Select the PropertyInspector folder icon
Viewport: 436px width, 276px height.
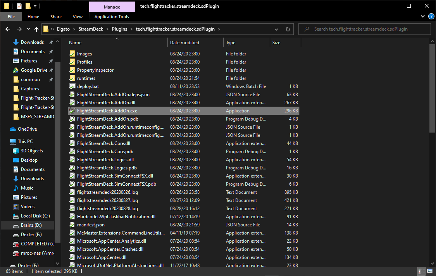[x=72, y=70]
